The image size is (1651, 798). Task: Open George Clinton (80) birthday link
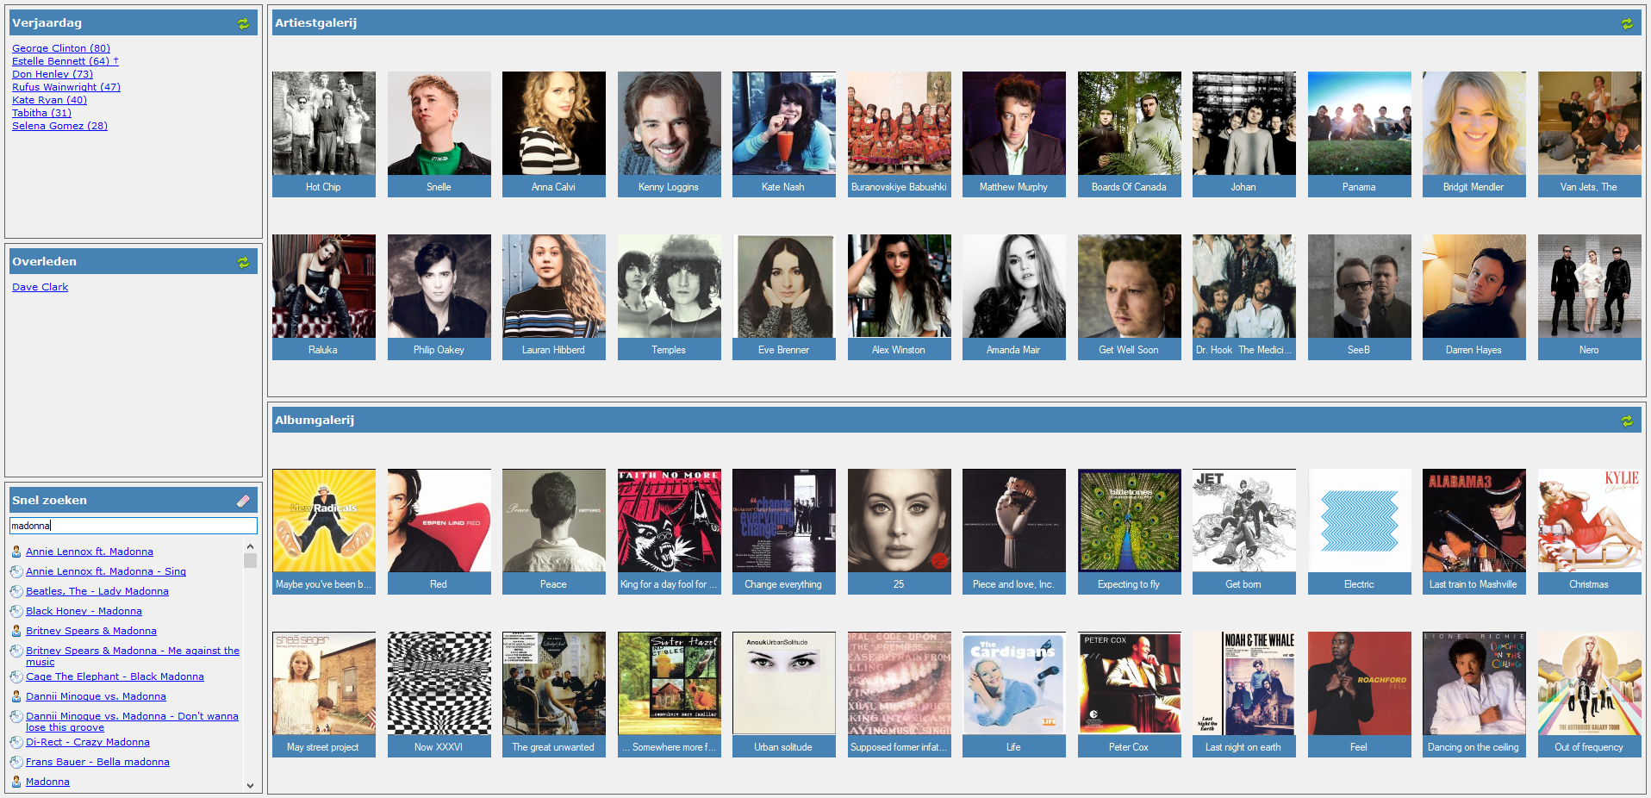coord(61,48)
